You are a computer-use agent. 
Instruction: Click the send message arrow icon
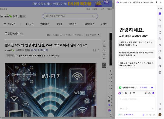[x=153, y=109]
